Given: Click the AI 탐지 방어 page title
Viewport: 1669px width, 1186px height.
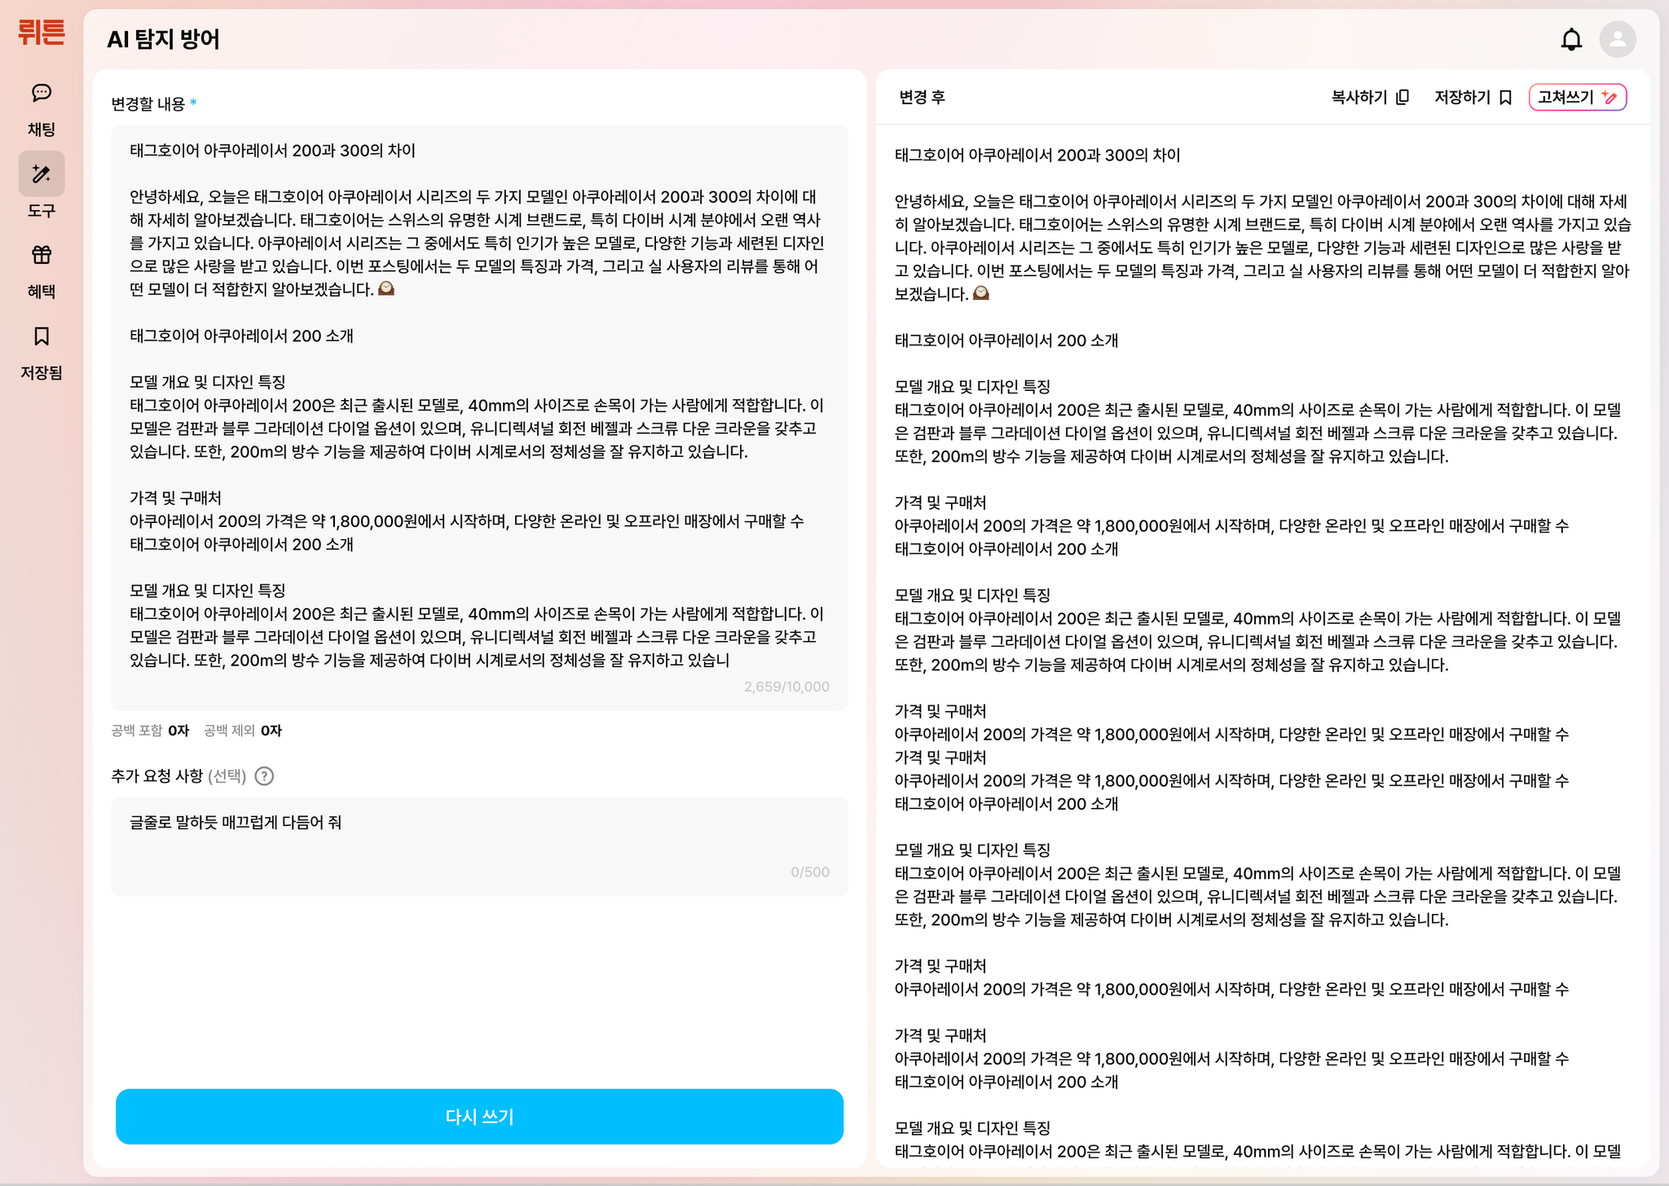Looking at the screenshot, I should [163, 39].
